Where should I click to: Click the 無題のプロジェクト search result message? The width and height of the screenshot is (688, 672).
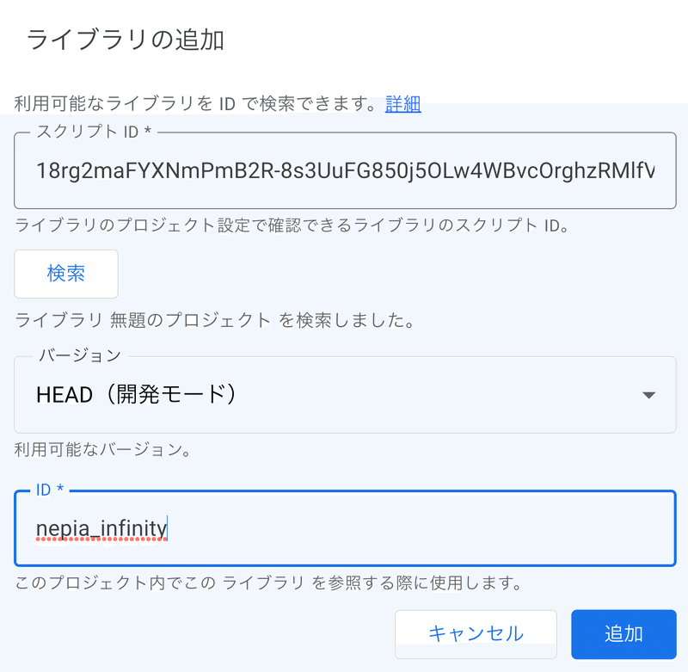(214, 320)
